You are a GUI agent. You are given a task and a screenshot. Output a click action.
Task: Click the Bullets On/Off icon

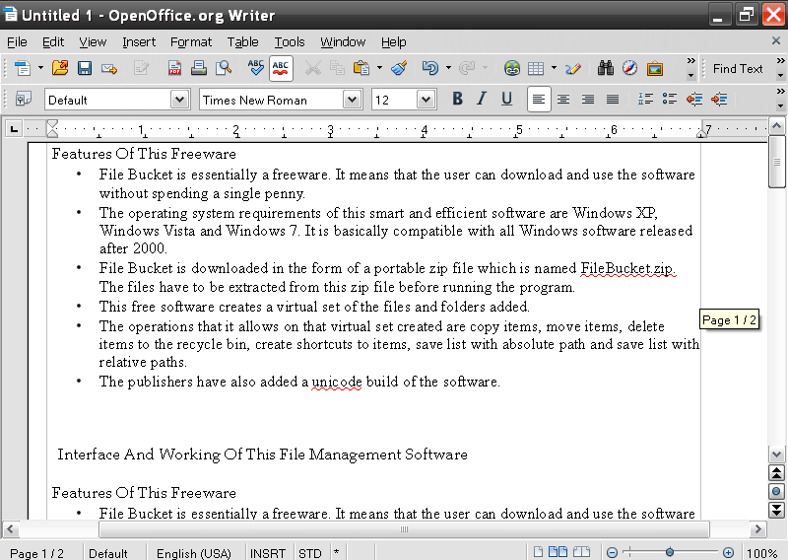pos(670,100)
